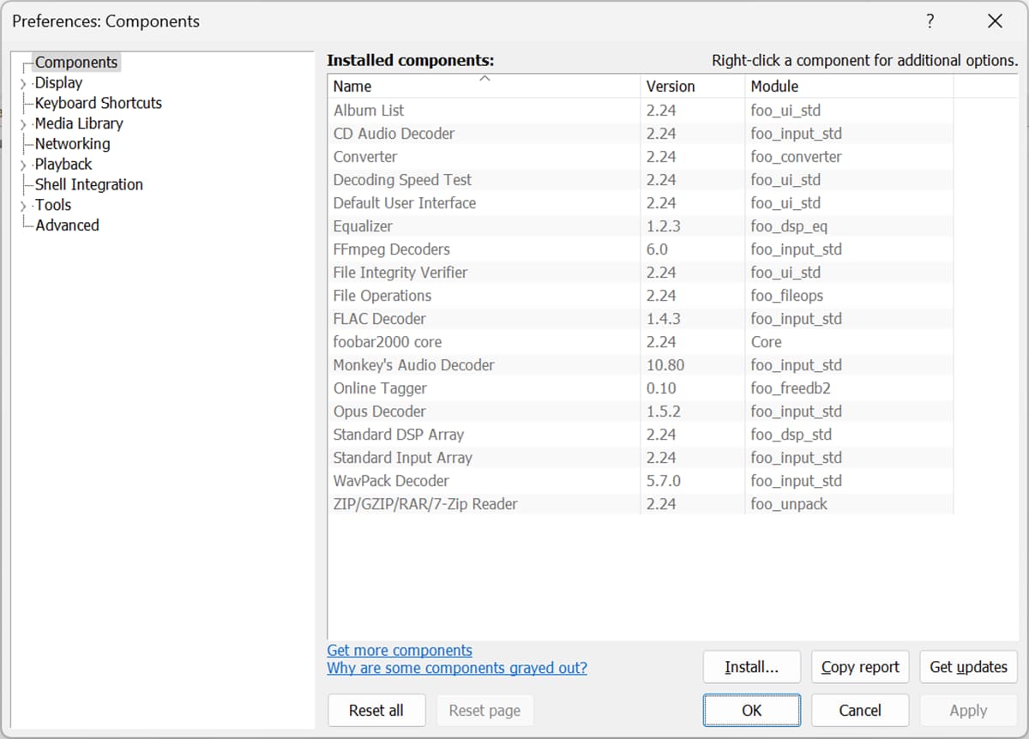Expand the Playback tree node
Image resolution: width=1029 pixels, height=739 pixels.
tap(24, 164)
